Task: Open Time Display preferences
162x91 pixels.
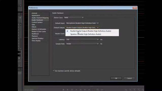Action: click(x=36, y=41)
